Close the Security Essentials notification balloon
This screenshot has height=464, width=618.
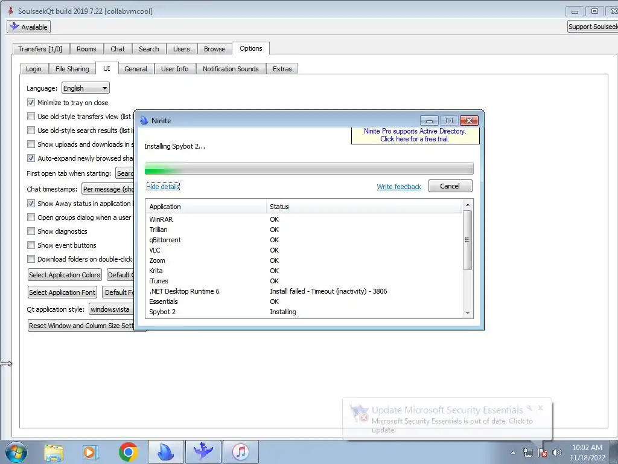(x=540, y=408)
